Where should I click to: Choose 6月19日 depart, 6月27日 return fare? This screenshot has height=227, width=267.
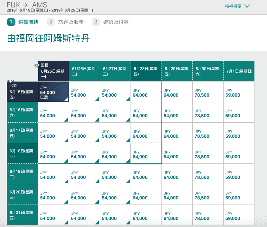[115, 174]
